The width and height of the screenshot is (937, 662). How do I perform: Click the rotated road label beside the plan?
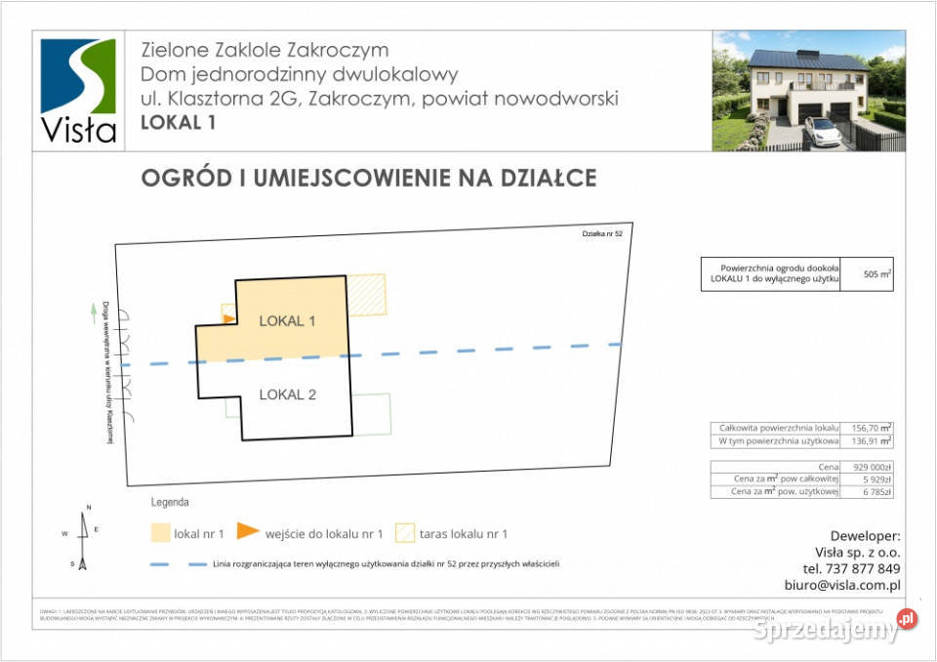pos(107,373)
